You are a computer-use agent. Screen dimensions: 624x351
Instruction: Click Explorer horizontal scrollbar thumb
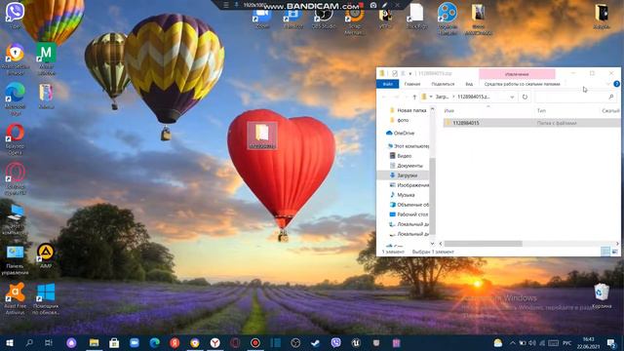pyautogui.click(x=484, y=243)
